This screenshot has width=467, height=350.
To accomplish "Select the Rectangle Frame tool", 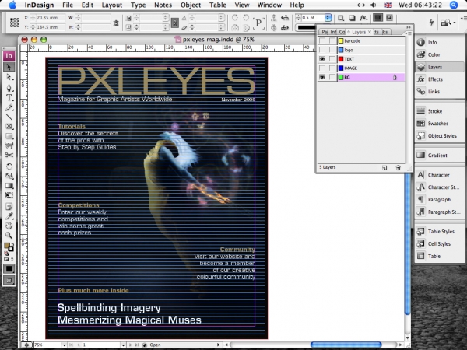I will click(9, 127).
